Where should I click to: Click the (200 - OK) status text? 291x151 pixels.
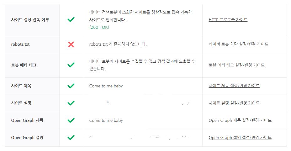tap(99, 27)
